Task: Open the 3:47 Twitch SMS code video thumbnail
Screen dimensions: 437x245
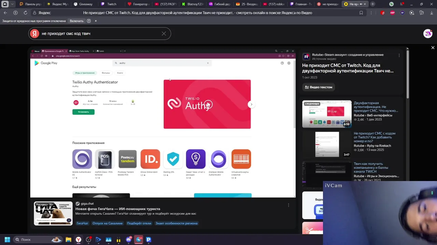Action: [327, 144]
